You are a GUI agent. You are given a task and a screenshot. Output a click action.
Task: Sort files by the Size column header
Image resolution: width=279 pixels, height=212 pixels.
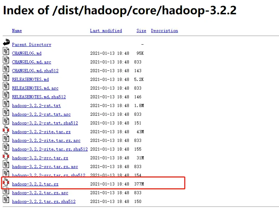pyautogui.click(x=141, y=31)
